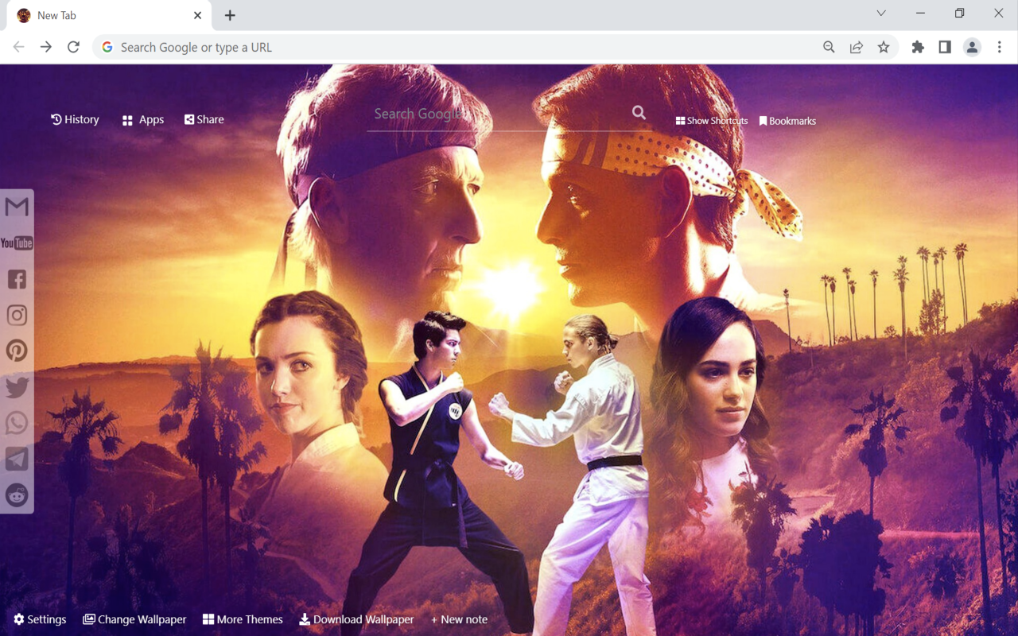Screen dimensions: 1018x636
Task: Select the New Tab tab
Action: pos(109,15)
